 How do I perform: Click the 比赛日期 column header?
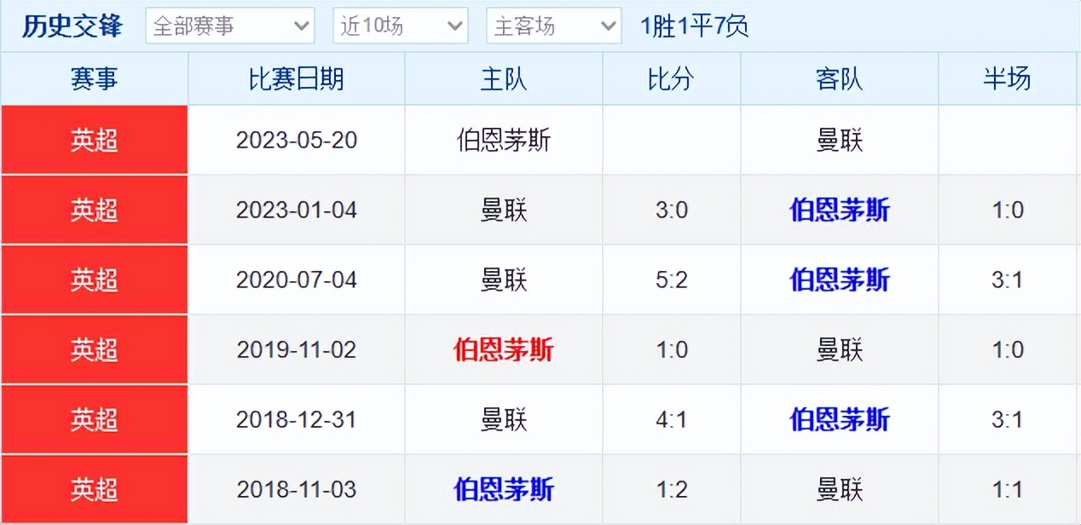295,78
